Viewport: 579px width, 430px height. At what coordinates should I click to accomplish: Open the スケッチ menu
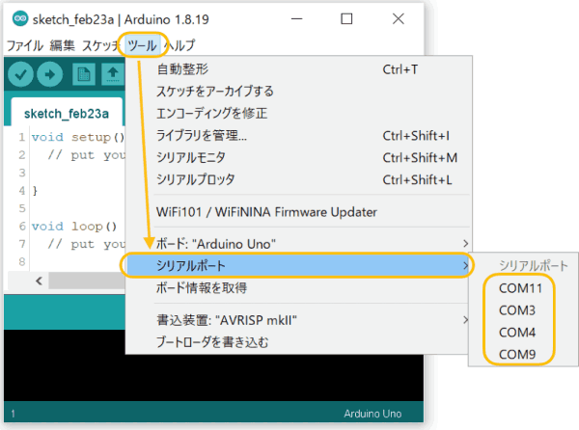(x=100, y=45)
